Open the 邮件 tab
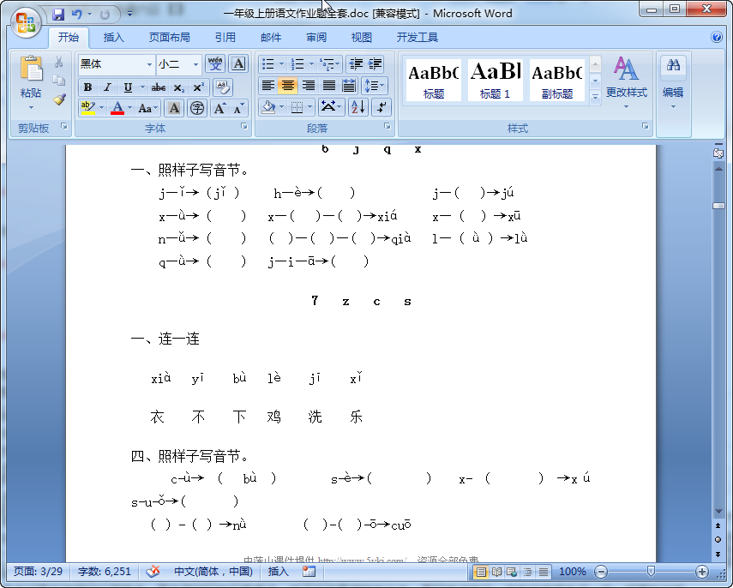Screen dimensions: 733x588 (x=271, y=38)
